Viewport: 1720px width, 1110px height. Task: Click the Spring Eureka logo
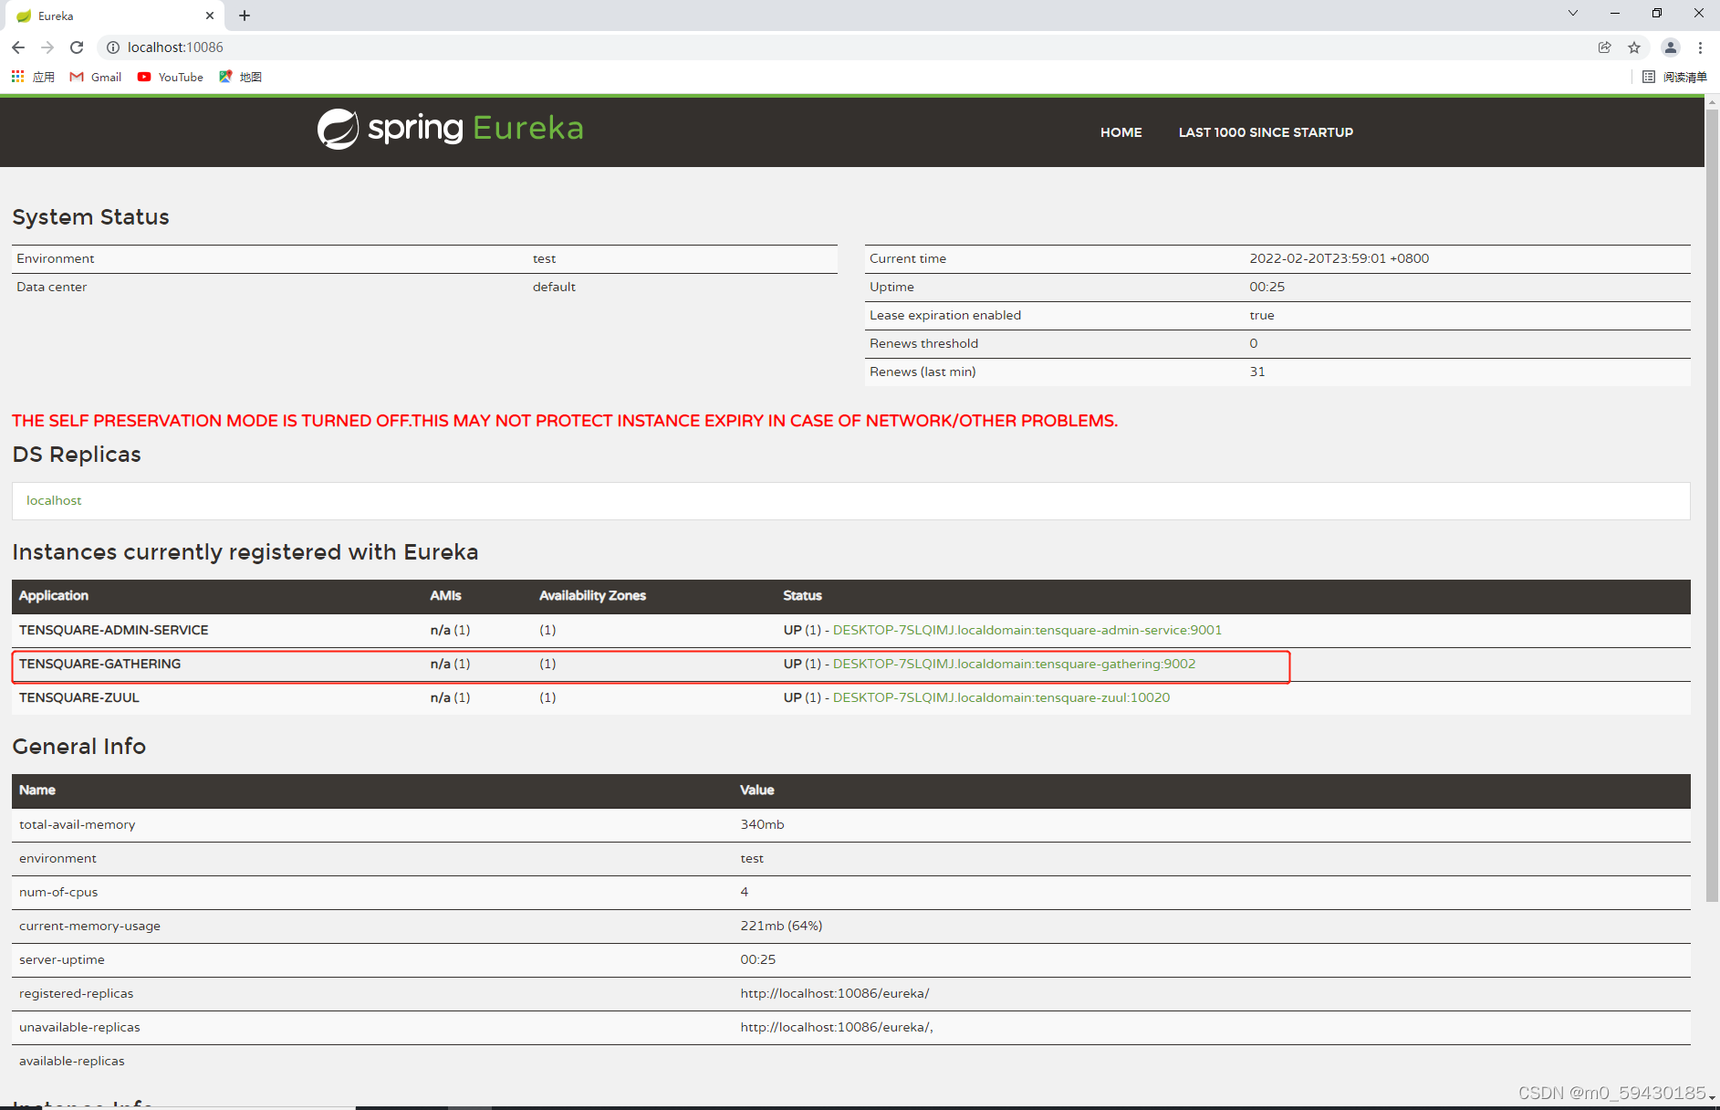(x=451, y=129)
